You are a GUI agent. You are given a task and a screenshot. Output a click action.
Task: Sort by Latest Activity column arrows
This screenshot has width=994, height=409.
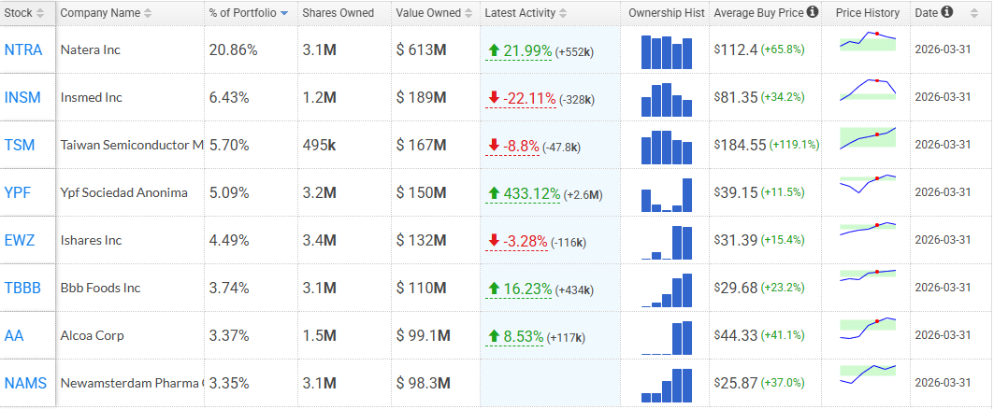pos(563,13)
